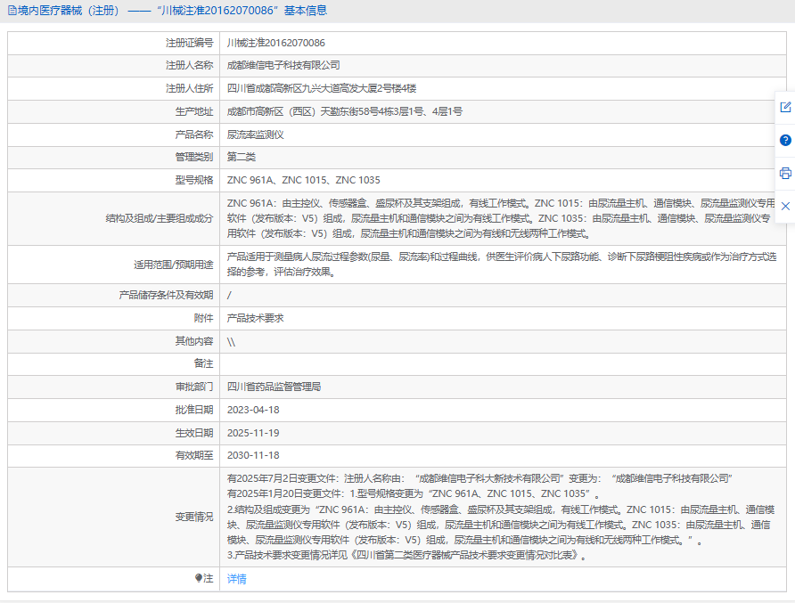
Task: Click expiry date 2030-11-18
Action: coord(253,455)
